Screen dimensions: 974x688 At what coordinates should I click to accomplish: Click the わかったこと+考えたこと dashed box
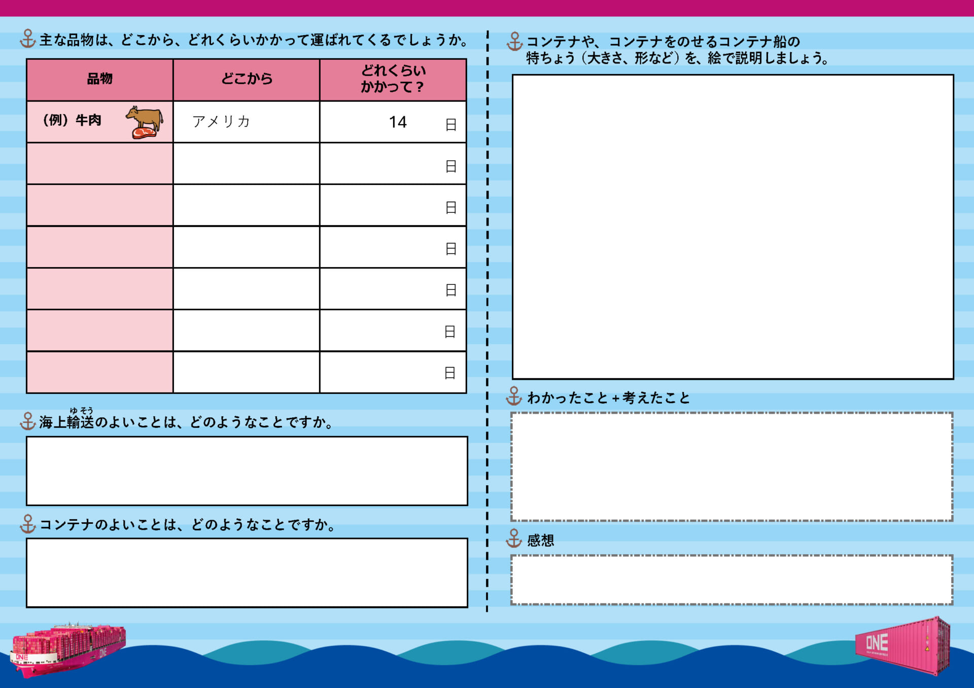(732, 466)
